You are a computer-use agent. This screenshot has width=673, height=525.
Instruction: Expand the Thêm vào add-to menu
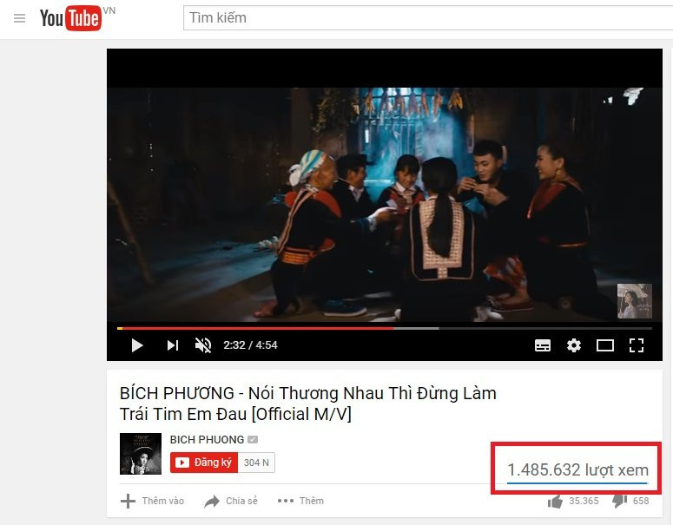click(152, 501)
